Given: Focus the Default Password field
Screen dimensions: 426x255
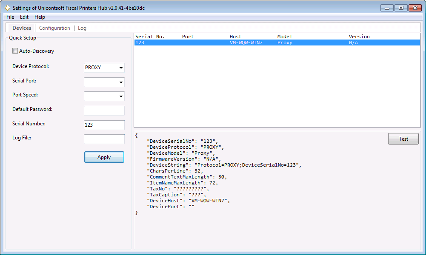Looking at the screenshot, I should 104,110.
